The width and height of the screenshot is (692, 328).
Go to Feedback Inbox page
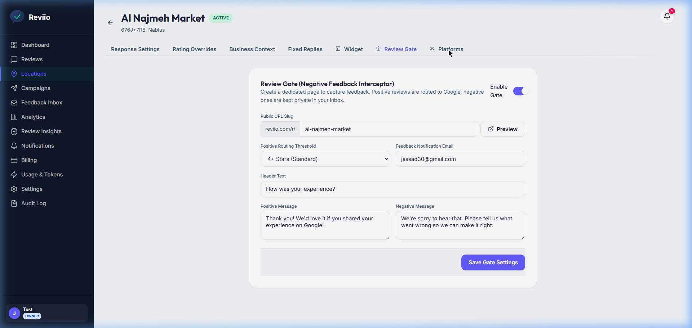coord(47,103)
